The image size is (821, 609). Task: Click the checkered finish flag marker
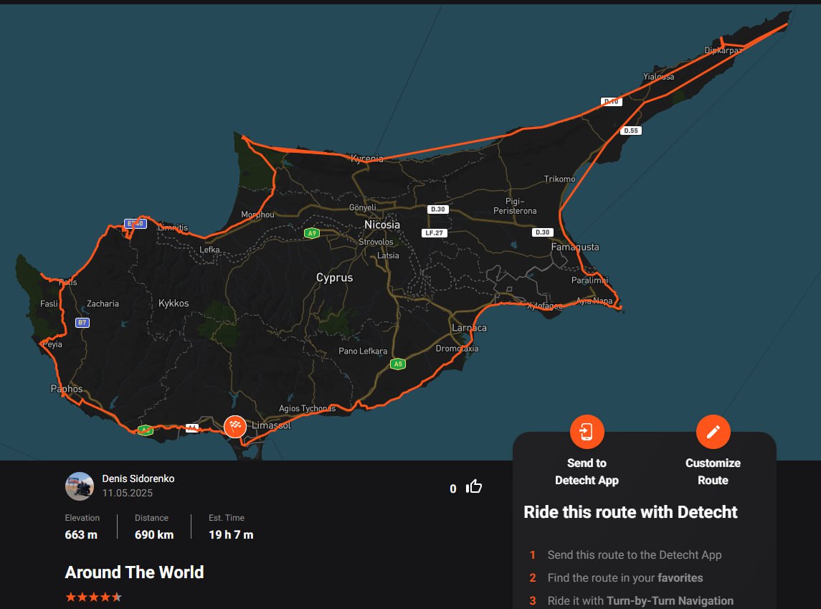[x=234, y=426]
